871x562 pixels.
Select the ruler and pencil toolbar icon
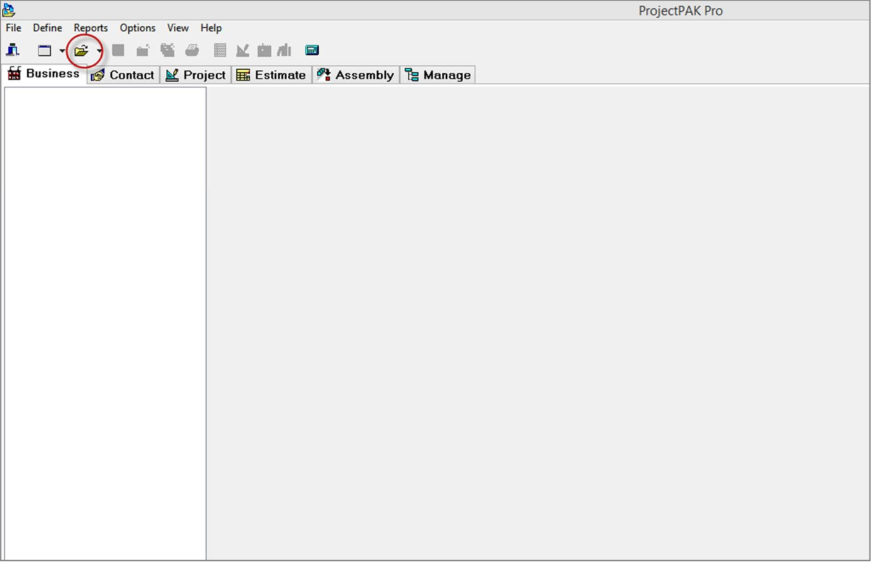[x=242, y=50]
